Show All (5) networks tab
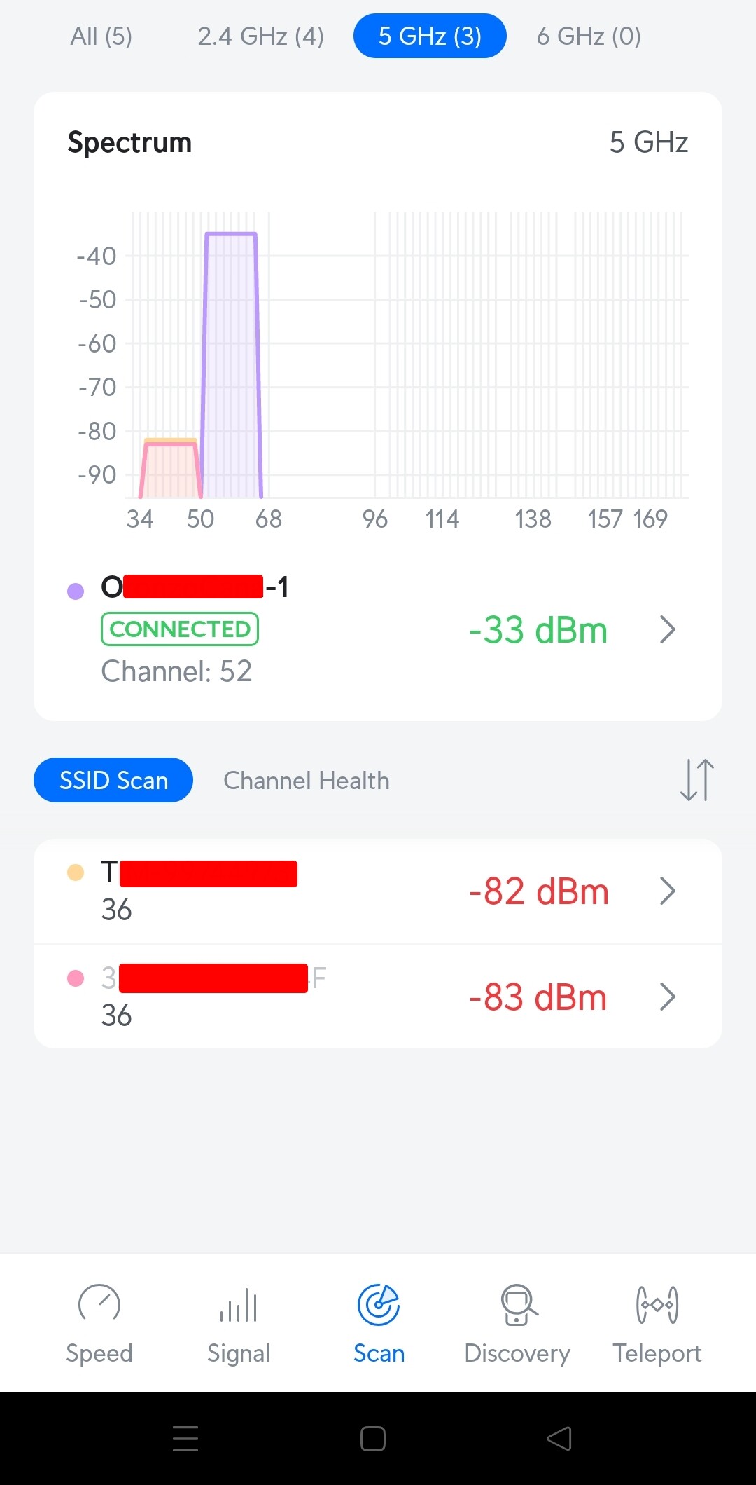Image resolution: width=756 pixels, height=1485 pixels. point(101,36)
